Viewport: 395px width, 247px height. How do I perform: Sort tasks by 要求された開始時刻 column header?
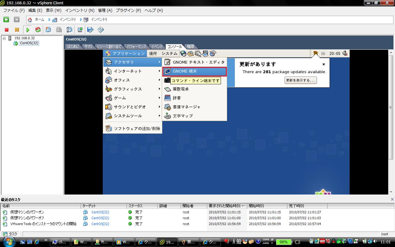click(x=227, y=206)
